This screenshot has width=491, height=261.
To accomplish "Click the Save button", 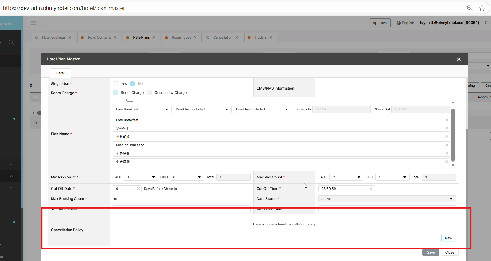I will pyautogui.click(x=430, y=252).
